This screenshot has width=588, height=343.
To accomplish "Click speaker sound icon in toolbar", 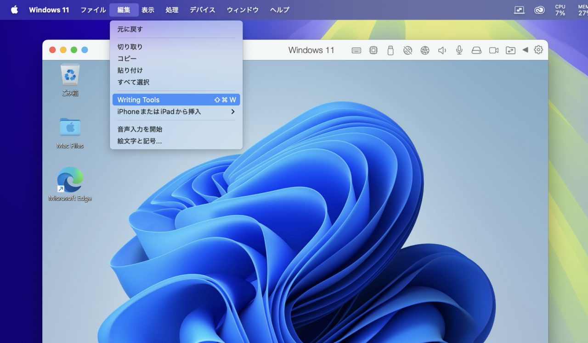I will click(442, 50).
